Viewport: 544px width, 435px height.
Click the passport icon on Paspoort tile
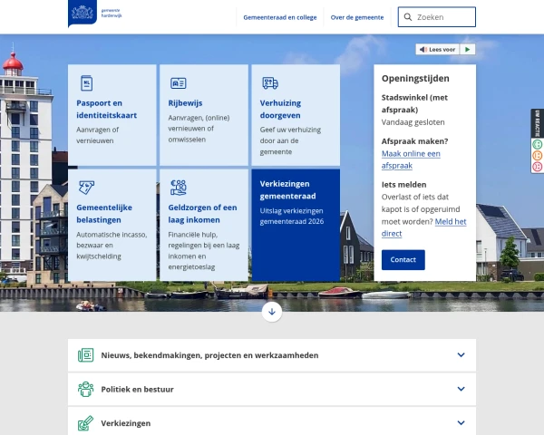point(86,83)
